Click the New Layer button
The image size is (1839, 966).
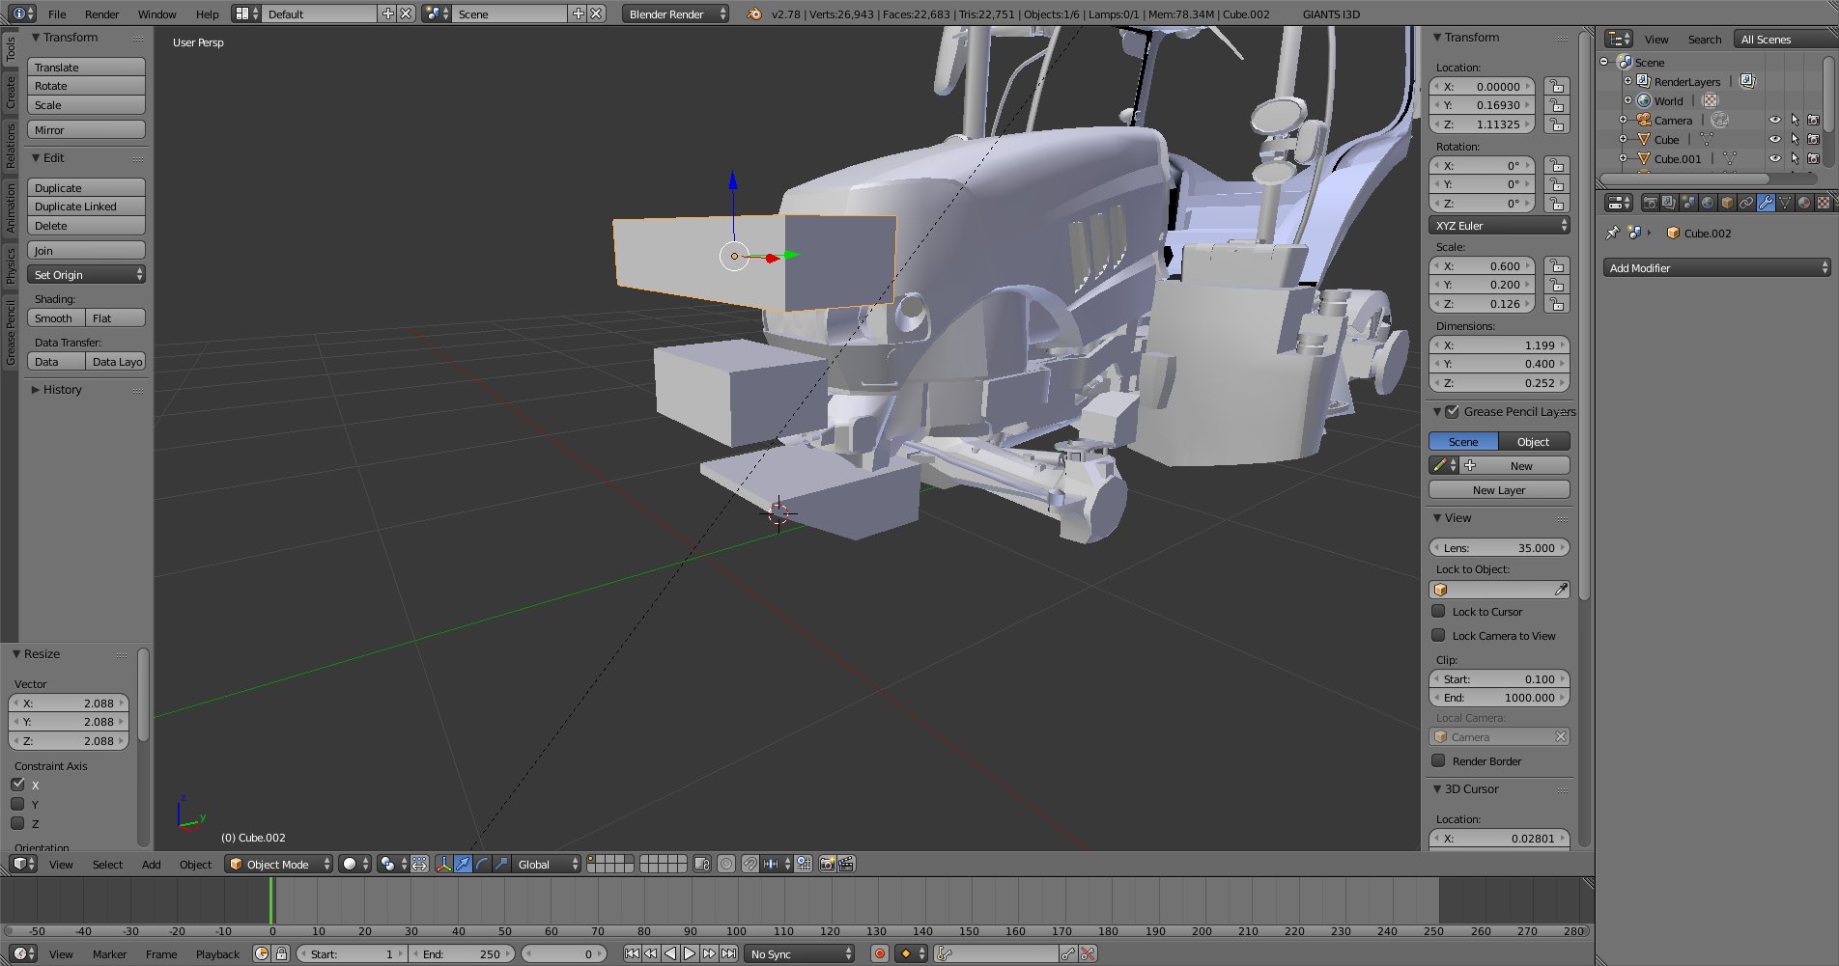[1498, 490]
